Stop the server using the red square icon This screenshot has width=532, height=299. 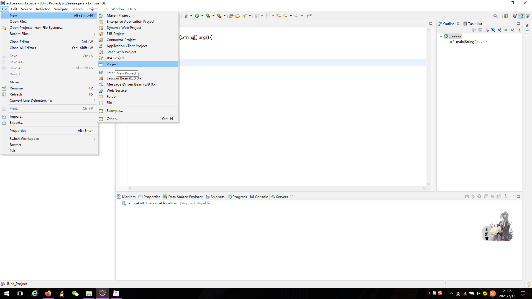[x=492, y=197]
